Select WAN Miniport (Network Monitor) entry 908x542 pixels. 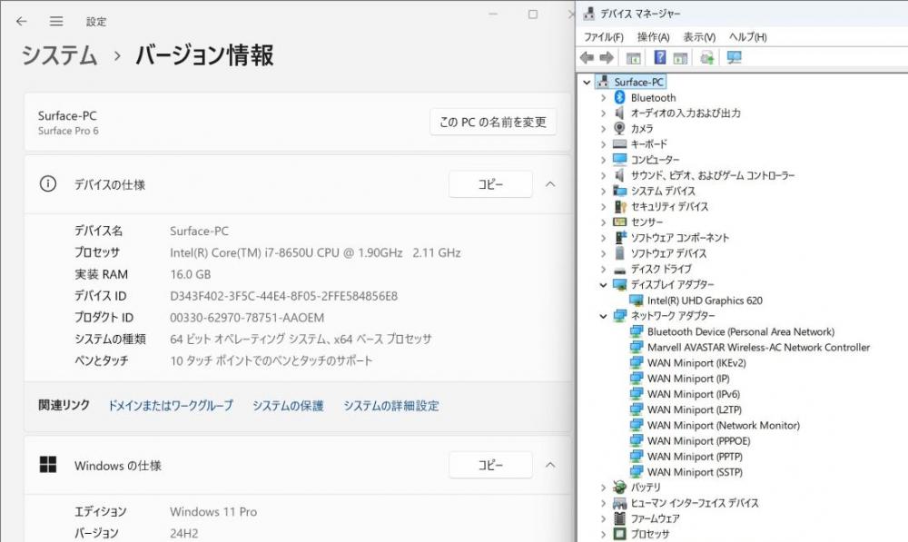724,425
